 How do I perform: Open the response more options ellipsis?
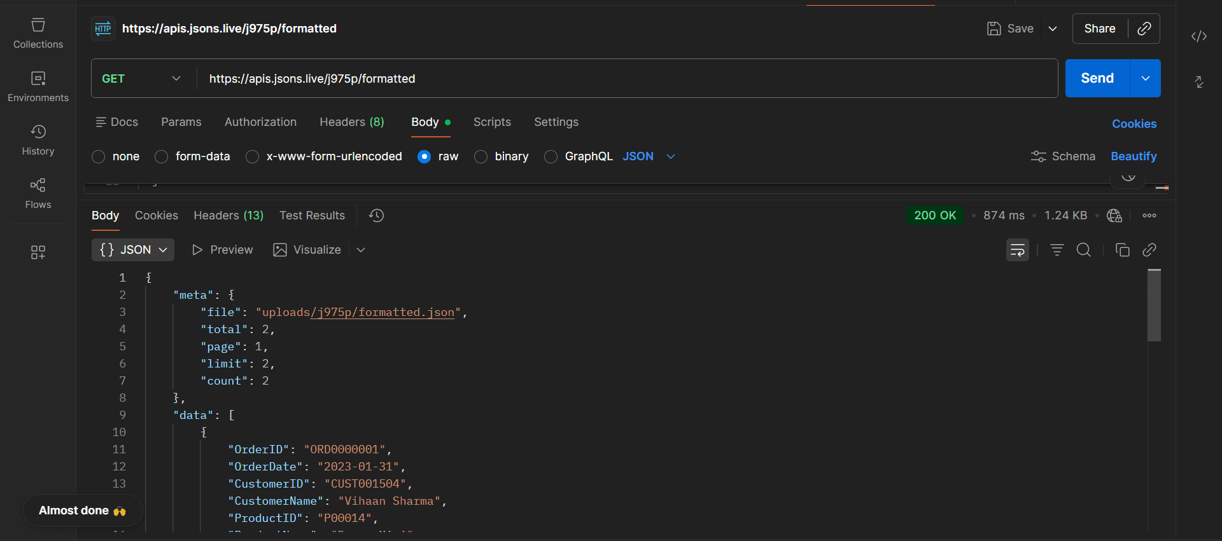coord(1149,216)
